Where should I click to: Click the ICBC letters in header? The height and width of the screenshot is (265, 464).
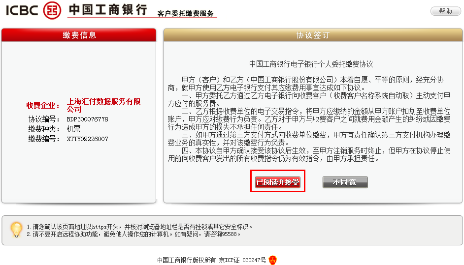[22, 11]
